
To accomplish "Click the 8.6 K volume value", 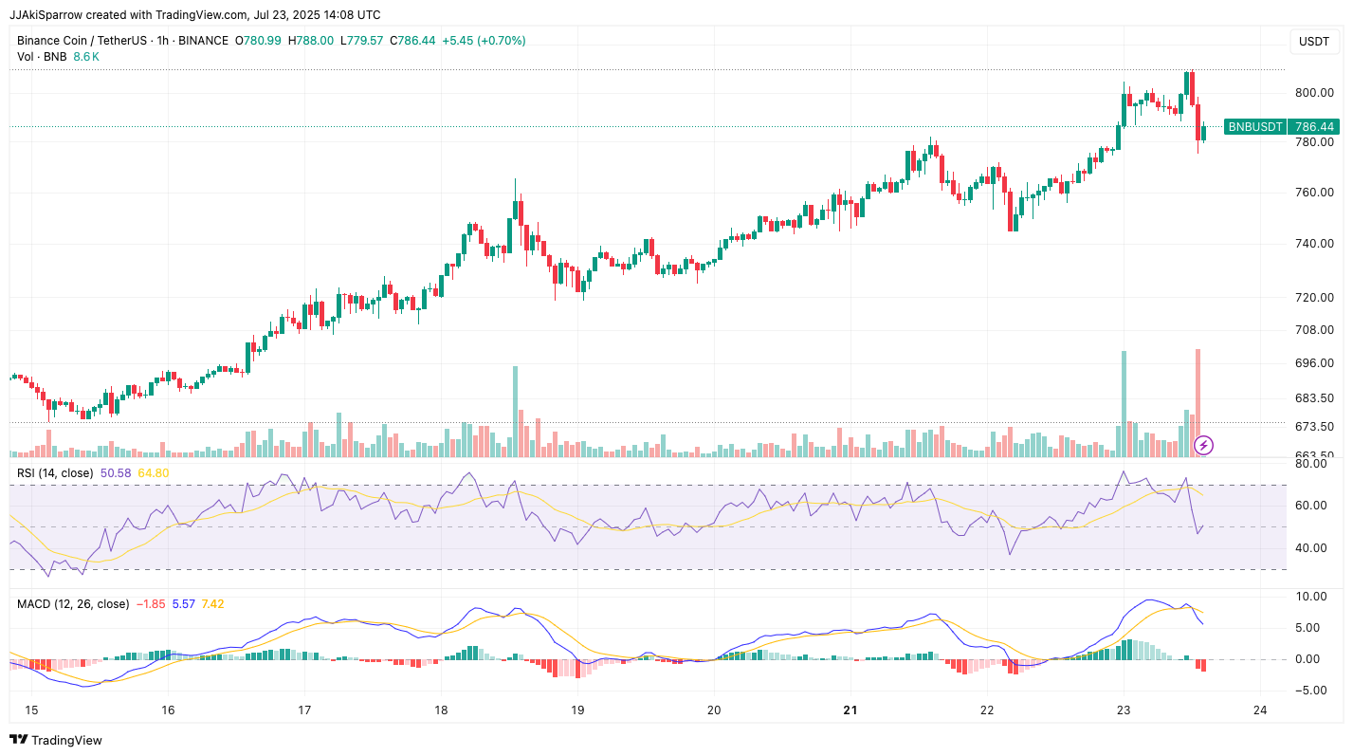I will coord(86,57).
